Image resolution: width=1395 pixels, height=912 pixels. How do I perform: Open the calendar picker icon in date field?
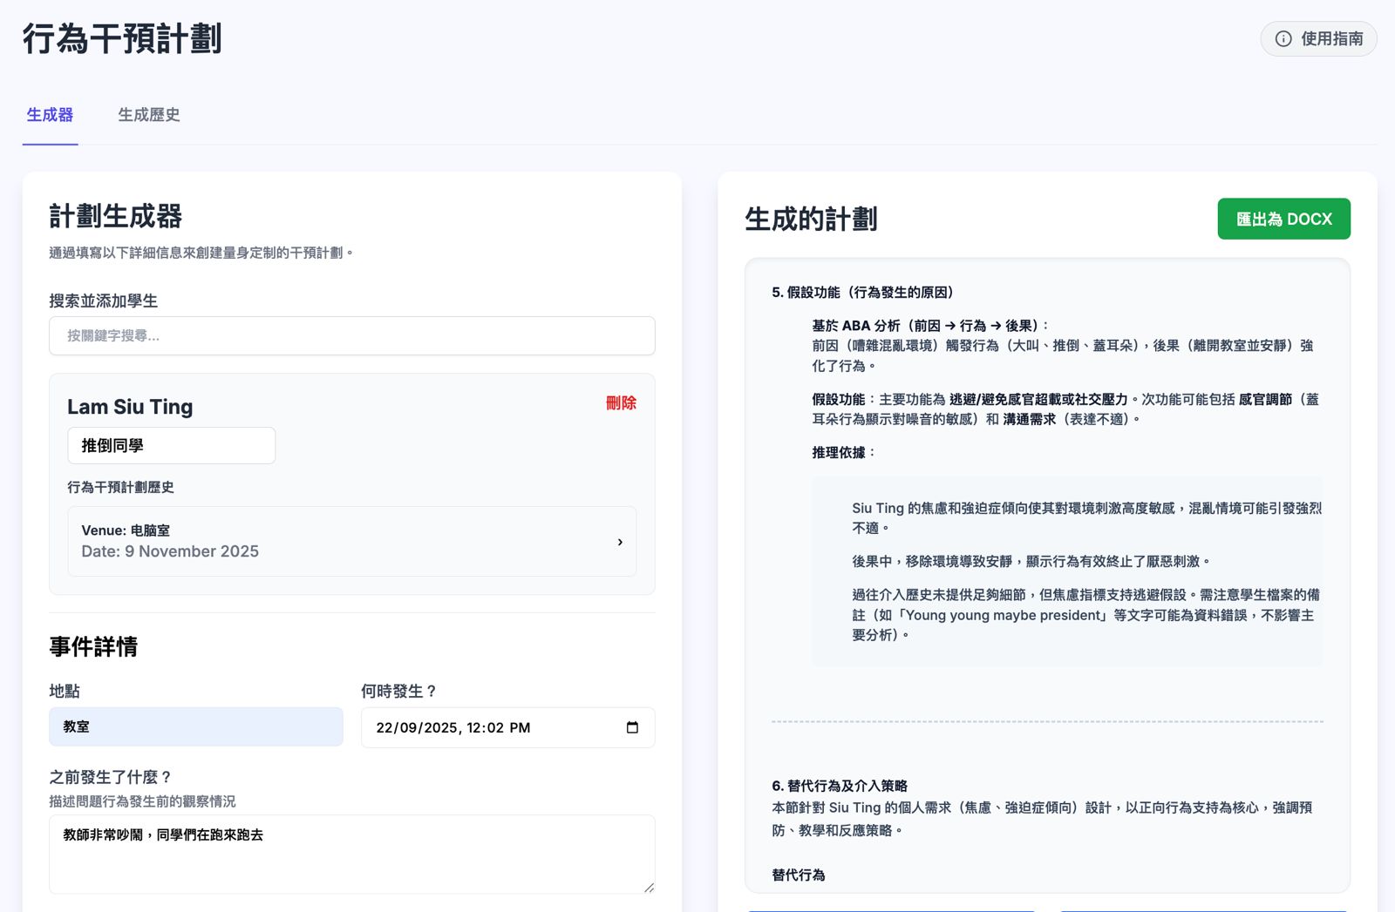point(632,727)
